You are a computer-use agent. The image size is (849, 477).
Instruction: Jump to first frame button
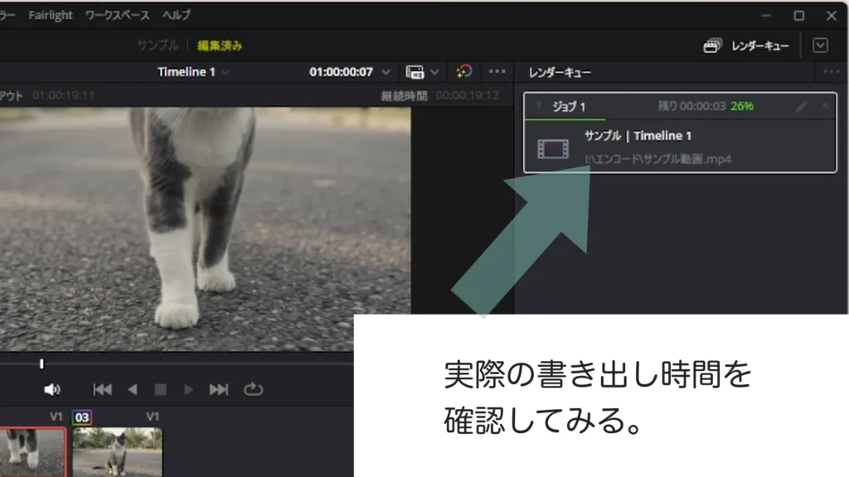pos(102,389)
